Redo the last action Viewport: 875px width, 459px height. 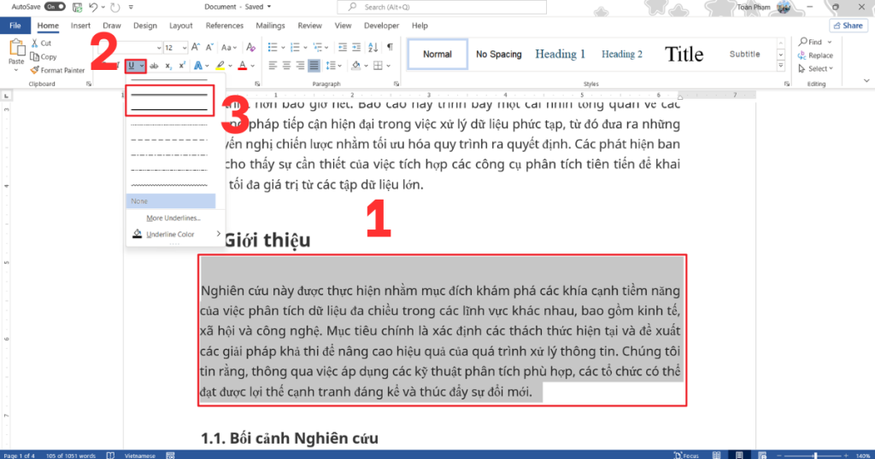(x=115, y=7)
